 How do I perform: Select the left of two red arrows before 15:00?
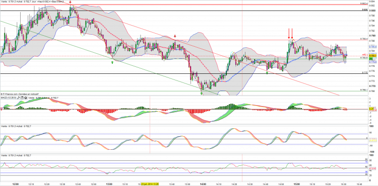(x=289, y=33)
